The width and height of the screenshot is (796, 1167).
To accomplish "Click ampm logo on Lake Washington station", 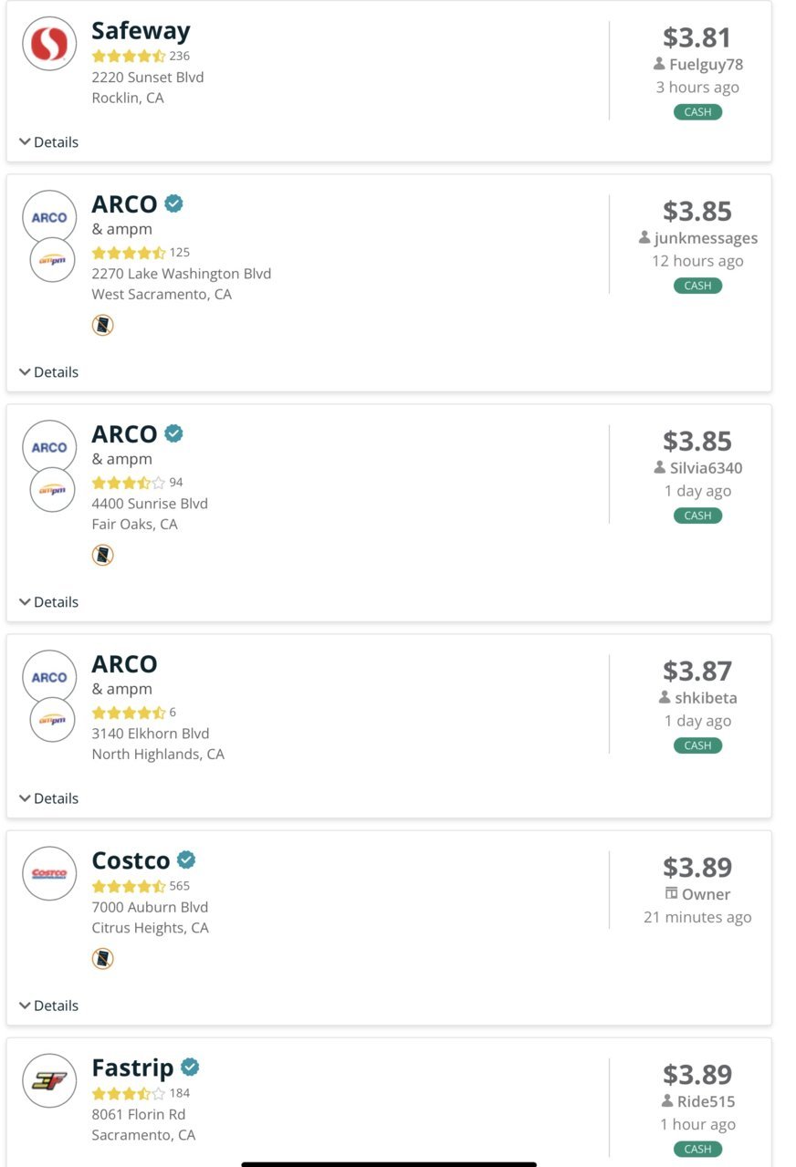I will 52,260.
